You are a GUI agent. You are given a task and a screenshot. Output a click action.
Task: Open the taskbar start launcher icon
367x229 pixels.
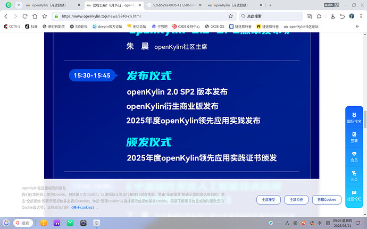pyautogui.click(x=6, y=223)
